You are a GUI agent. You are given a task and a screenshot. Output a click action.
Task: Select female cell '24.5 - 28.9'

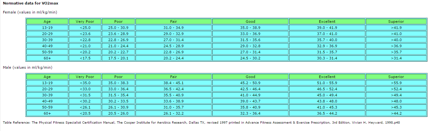[173, 46]
